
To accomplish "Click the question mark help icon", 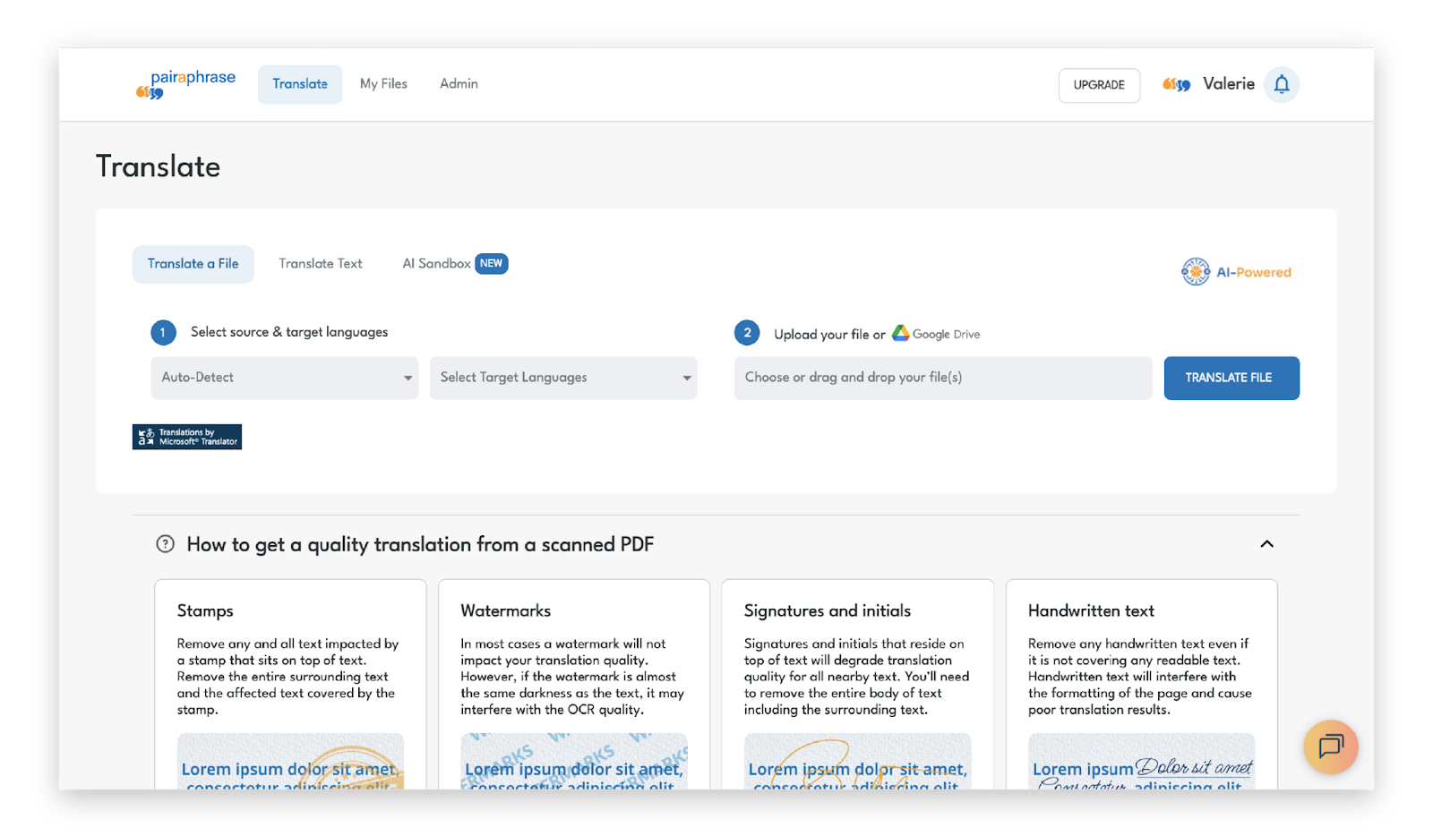I will coord(166,544).
